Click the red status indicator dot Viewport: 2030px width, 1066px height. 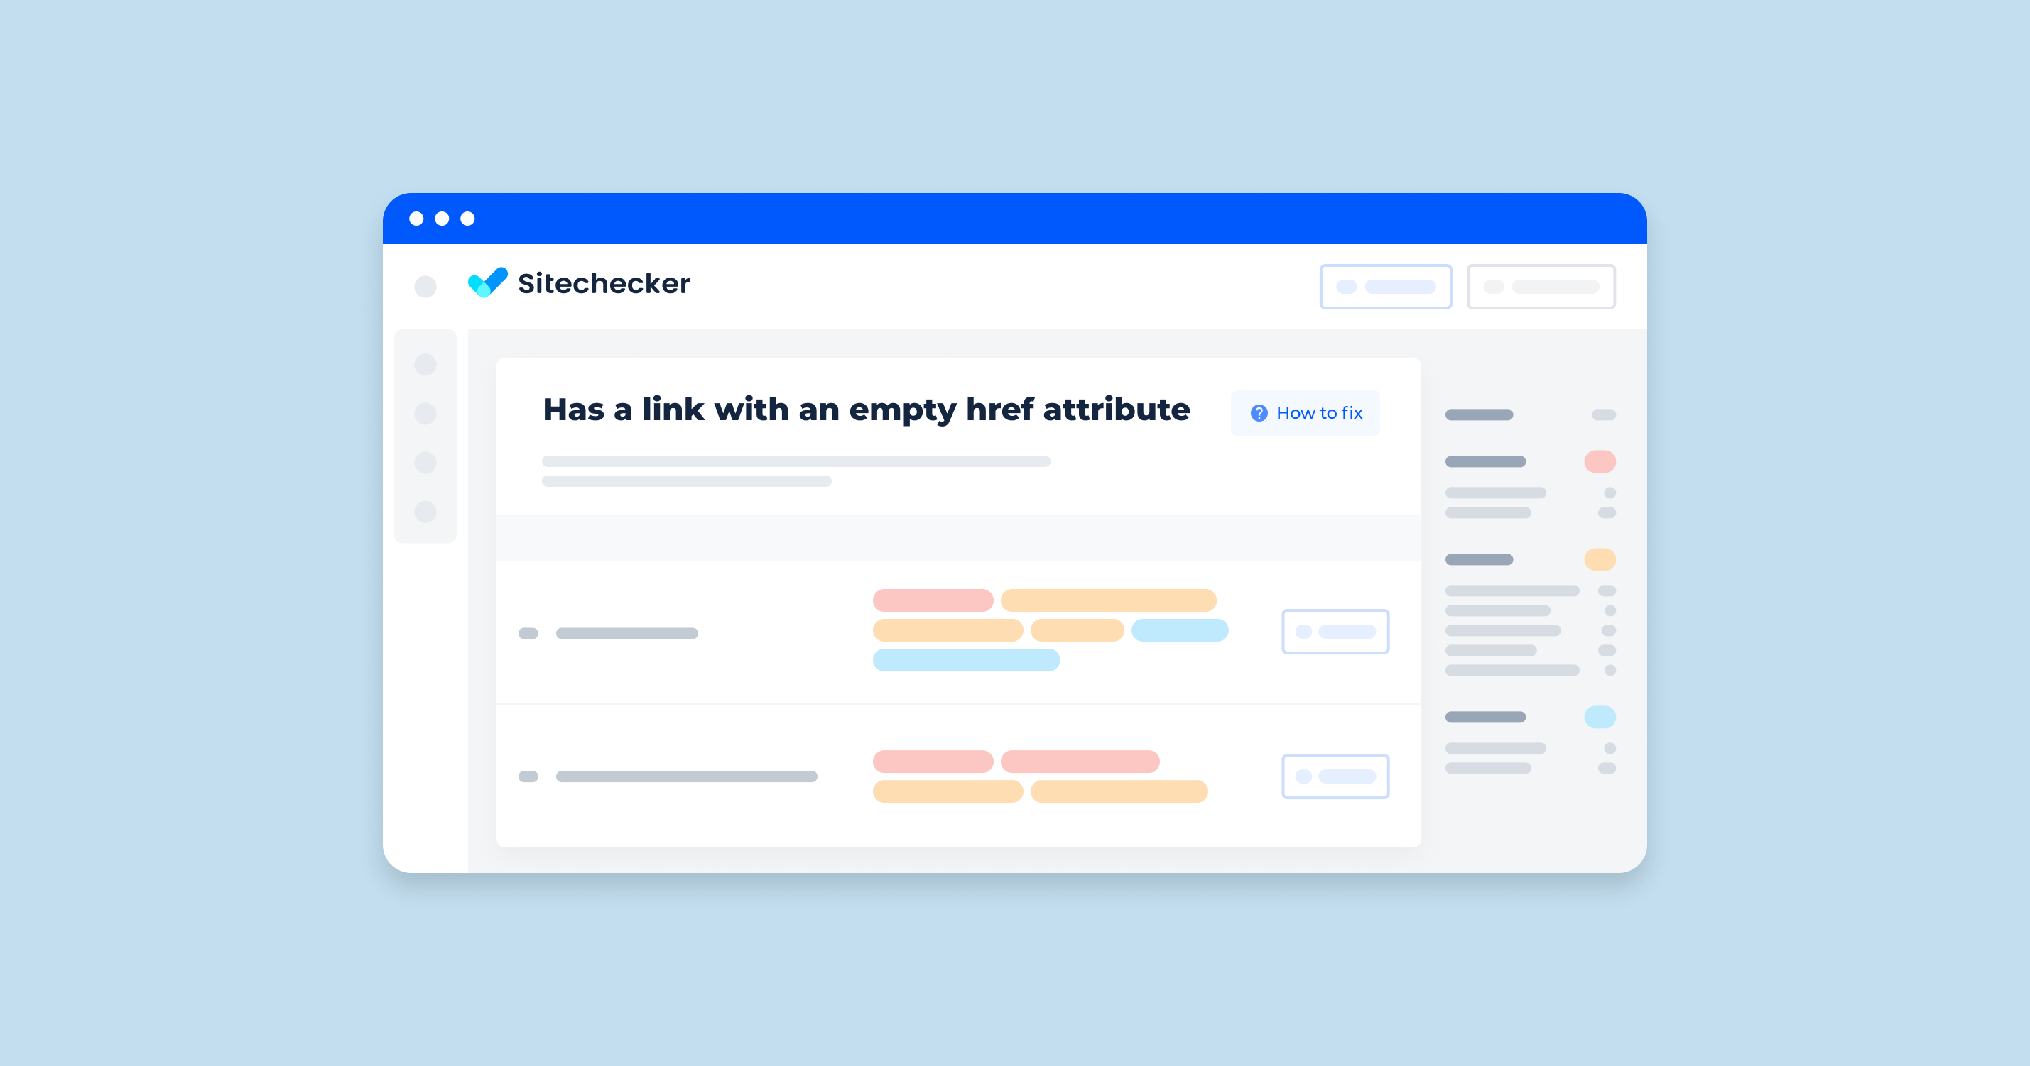click(1599, 461)
